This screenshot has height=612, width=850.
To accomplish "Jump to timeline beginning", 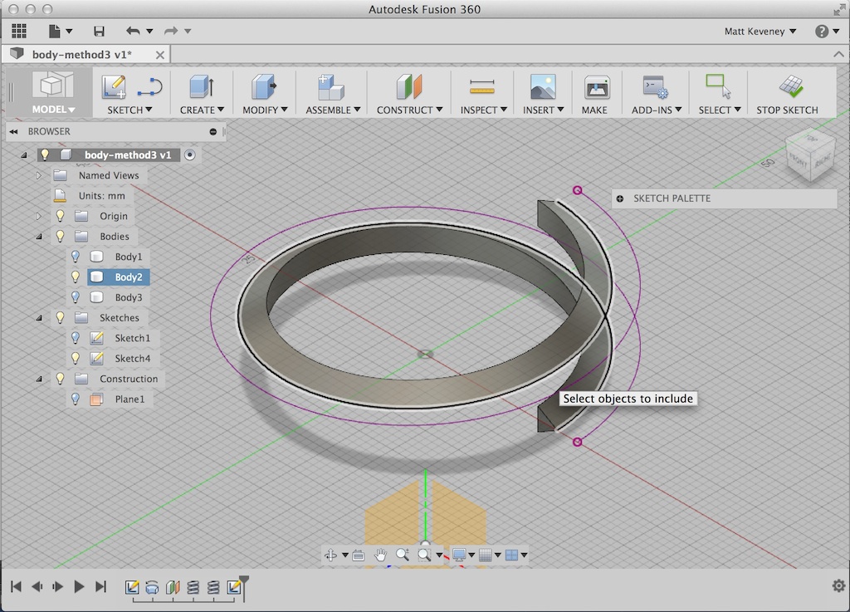I will pyautogui.click(x=16, y=586).
